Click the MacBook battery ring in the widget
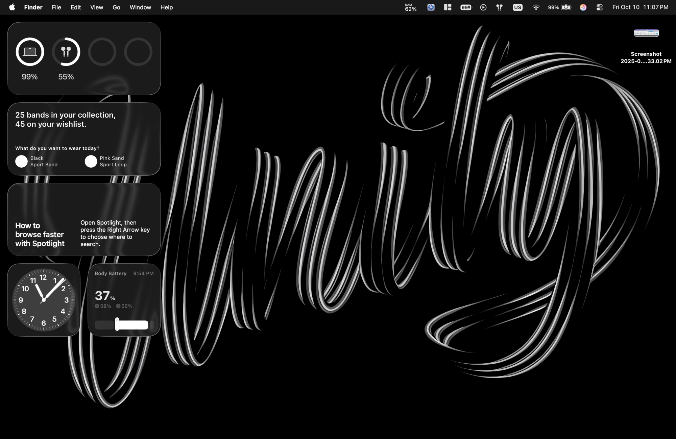The height and width of the screenshot is (439, 676). pyautogui.click(x=30, y=52)
